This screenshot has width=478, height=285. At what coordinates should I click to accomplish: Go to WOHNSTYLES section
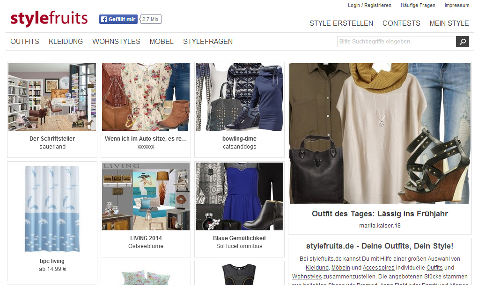[116, 42]
